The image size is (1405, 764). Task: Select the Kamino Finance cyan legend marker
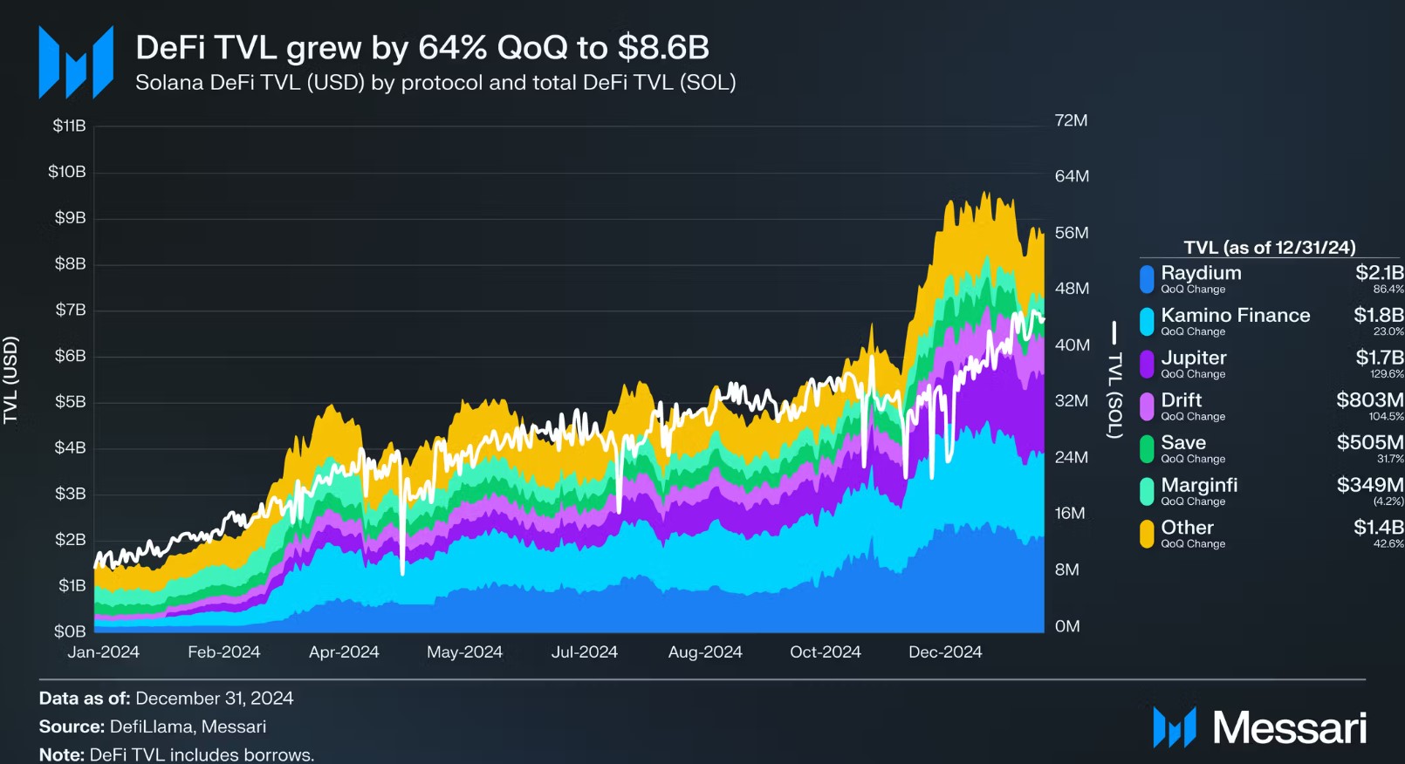[x=1147, y=322]
